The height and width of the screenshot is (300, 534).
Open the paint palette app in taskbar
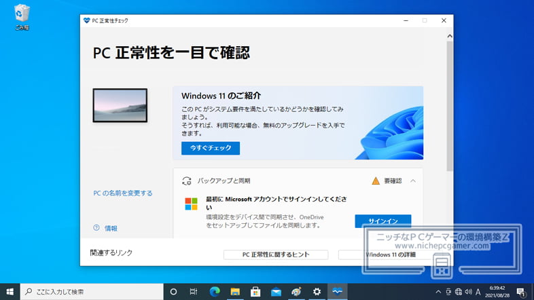click(296, 291)
